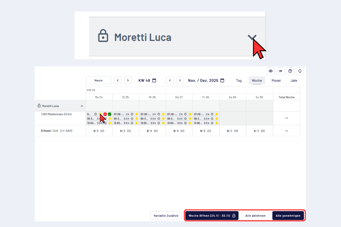341x227 pixels.
Task: Go to the next calendar week
Action: click(128, 81)
